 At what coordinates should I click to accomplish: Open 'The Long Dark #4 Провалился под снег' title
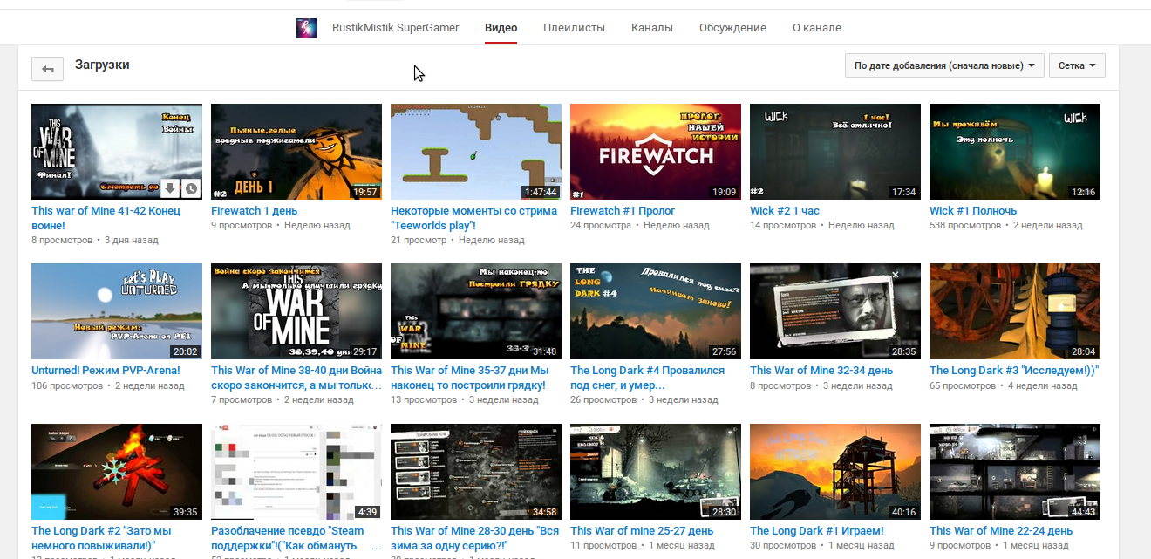pos(647,378)
